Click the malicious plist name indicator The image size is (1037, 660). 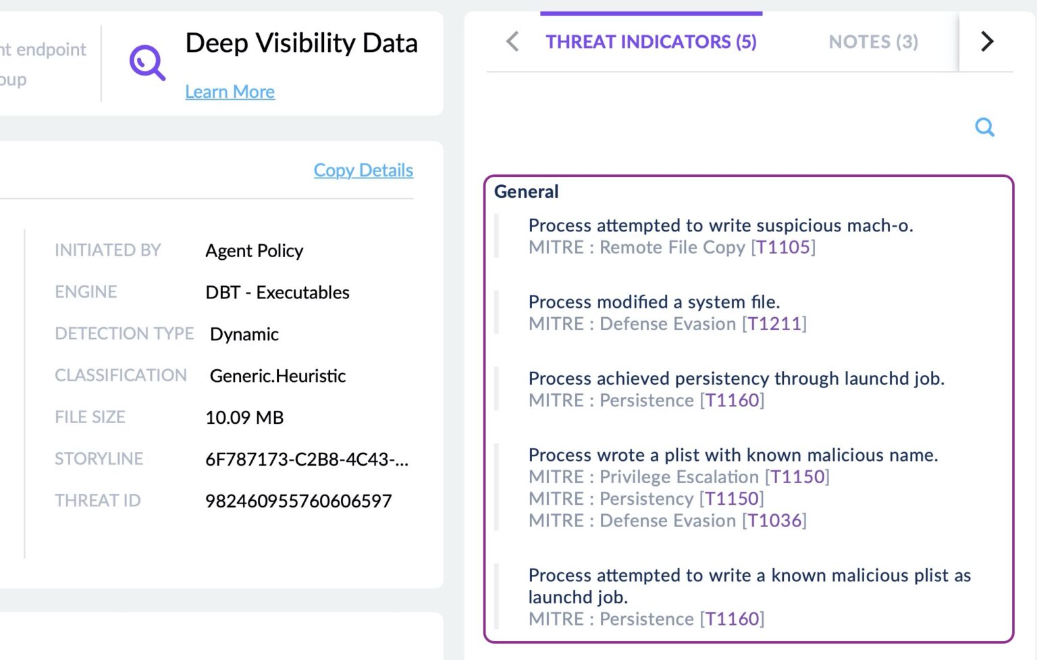pyautogui.click(x=734, y=455)
